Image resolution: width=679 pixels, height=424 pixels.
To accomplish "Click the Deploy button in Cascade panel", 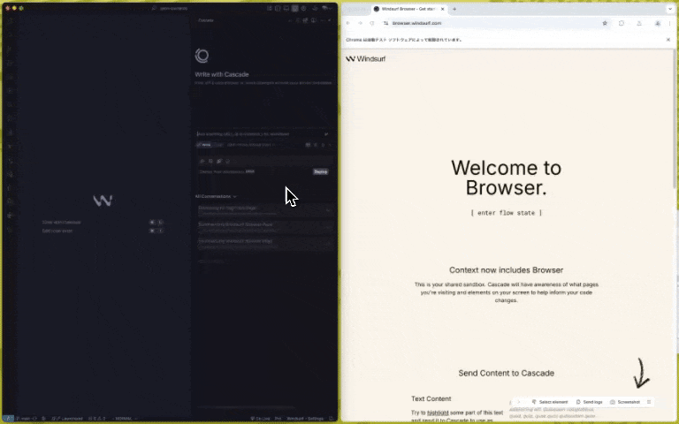I will (x=320, y=171).
